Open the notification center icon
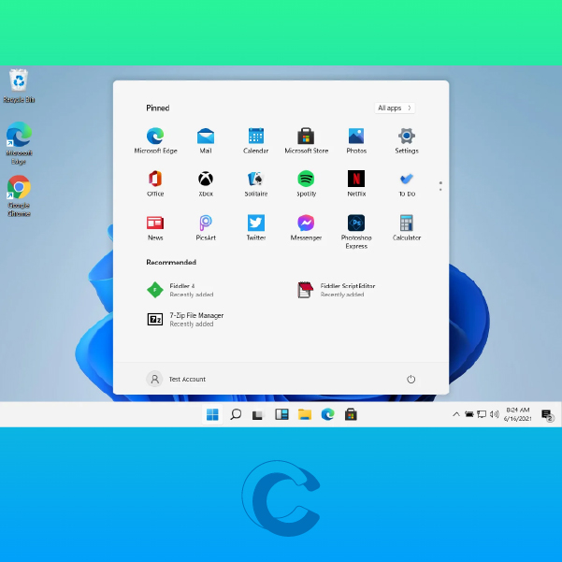This screenshot has width=562, height=562. click(547, 415)
